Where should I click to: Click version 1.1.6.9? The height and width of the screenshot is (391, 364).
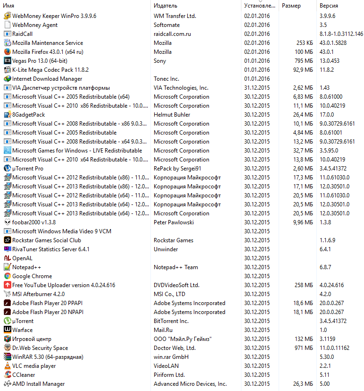(327, 240)
